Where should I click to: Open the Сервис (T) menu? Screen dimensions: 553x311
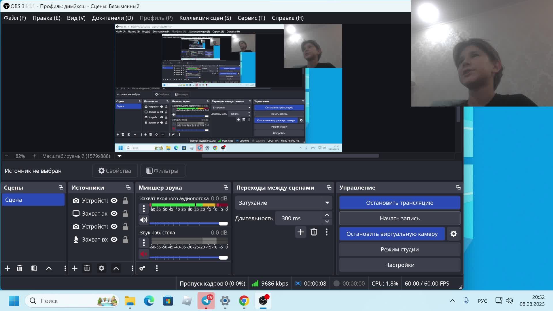[251, 18]
